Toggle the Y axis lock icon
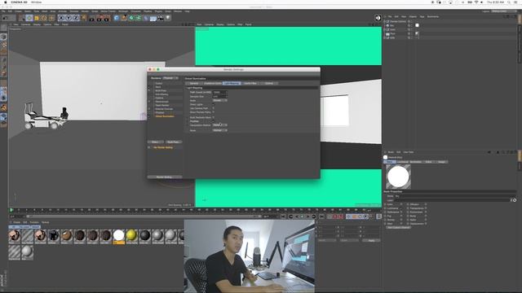The width and height of the screenshot is (522, 293). [x=69, y=18]
